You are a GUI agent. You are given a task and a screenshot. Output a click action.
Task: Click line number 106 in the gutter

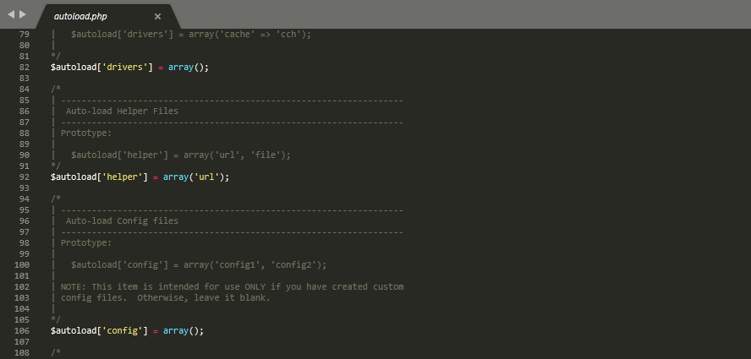(x=22, y=331)
